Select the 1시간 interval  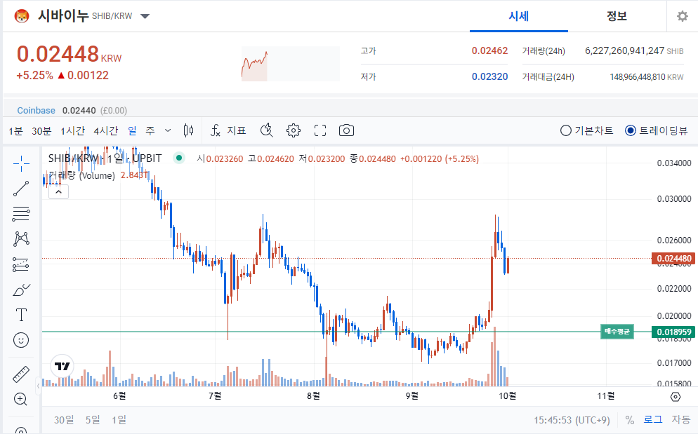[x=72, y=130]
